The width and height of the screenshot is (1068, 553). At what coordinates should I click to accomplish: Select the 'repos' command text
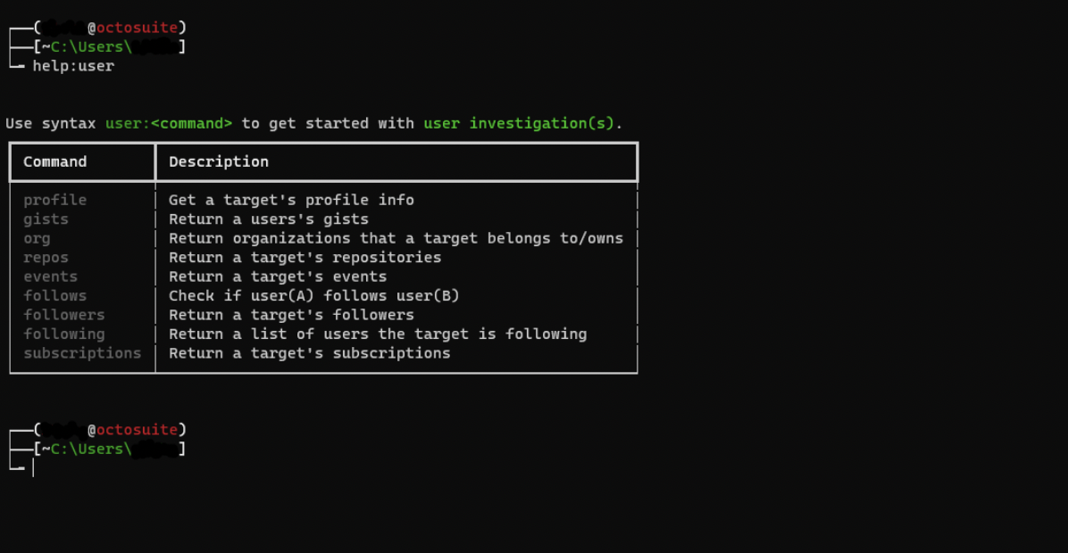46,257
